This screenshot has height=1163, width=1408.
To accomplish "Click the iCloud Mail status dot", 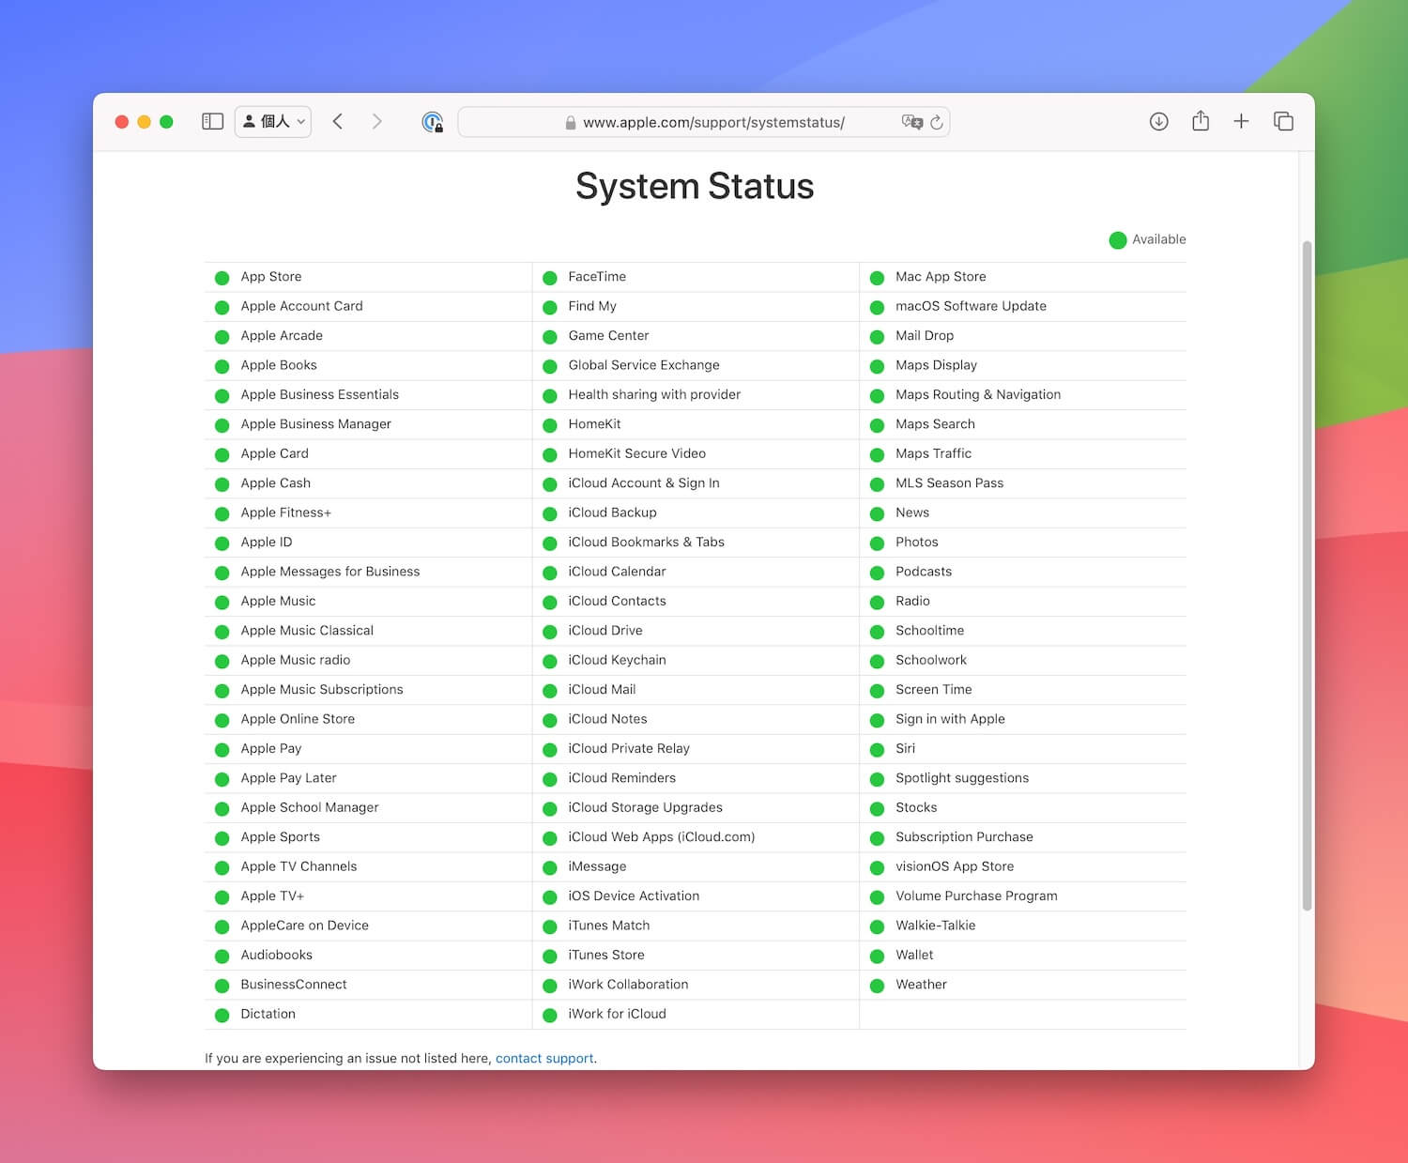I will (550, 691).
